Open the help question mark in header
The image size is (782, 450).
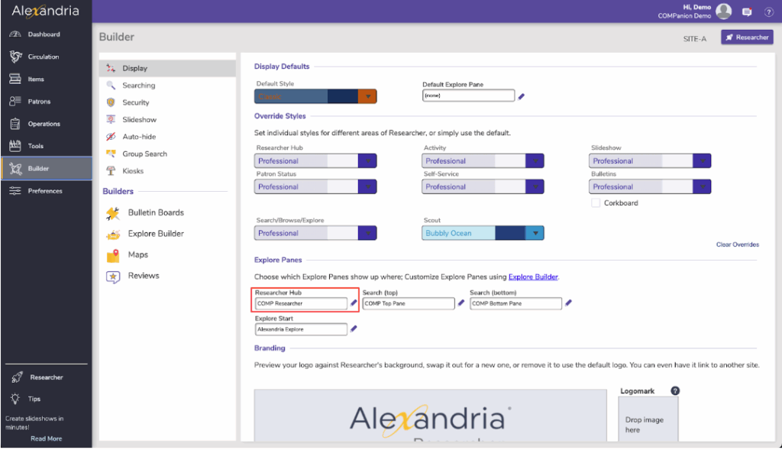pyautogui.click(x=769, y=12)
